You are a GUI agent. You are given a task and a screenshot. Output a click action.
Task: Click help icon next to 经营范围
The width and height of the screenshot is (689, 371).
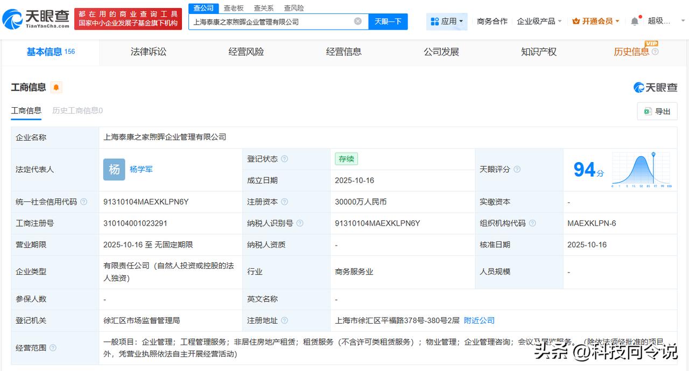(x=53, y=348)
